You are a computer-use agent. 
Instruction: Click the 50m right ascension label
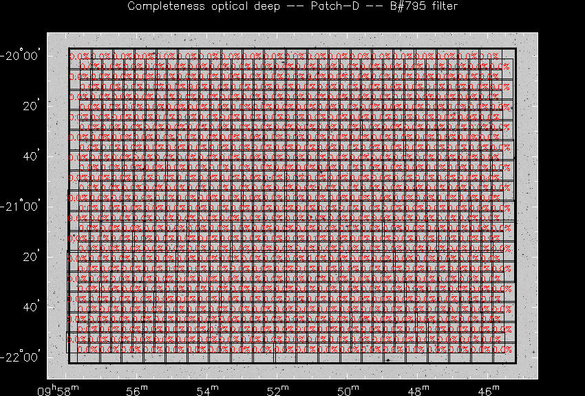tap(348, 390)
